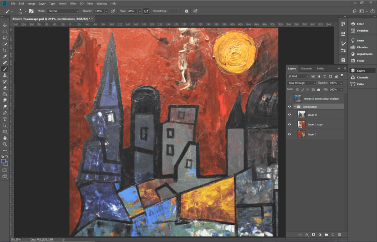Open the Filter menu
The image size is (377, 242).
point(73,4)
